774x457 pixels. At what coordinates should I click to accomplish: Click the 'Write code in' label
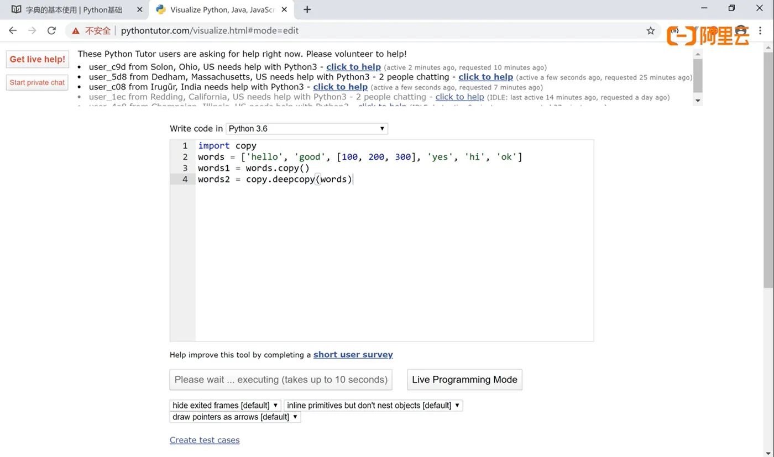coord(196,129)
